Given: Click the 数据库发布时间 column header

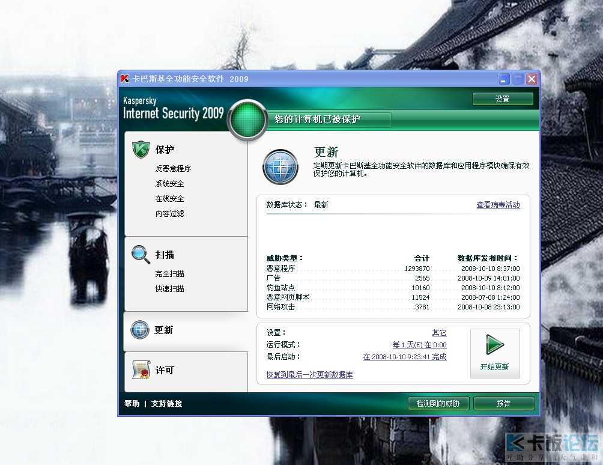Looking at the screenshot, I should click(488, 258).
